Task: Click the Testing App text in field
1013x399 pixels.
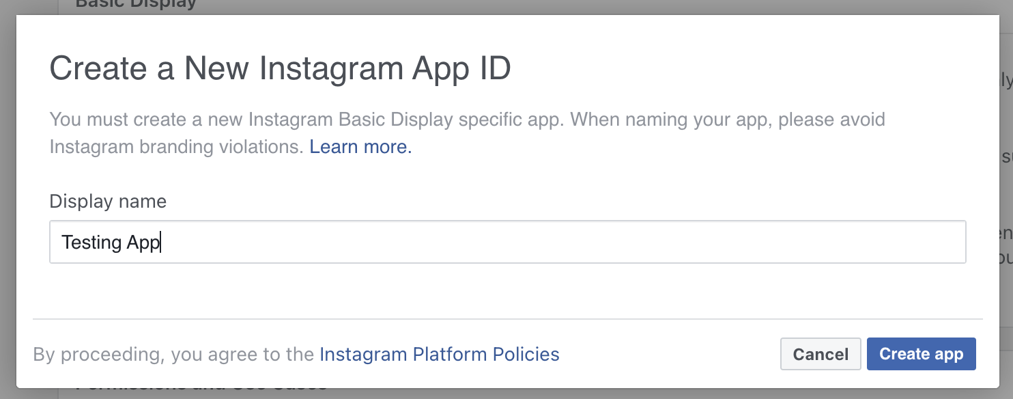Action: click(111, 243)
